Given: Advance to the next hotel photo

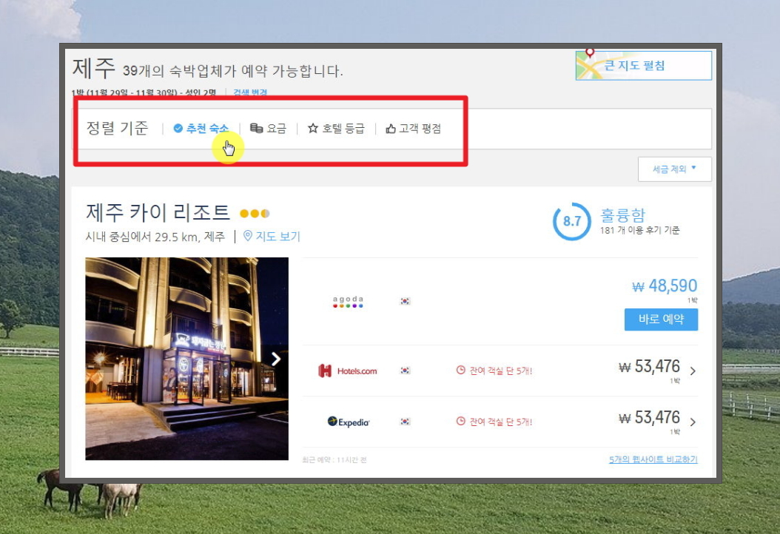Looking at the screenshot, I should [x=276, y=359].
